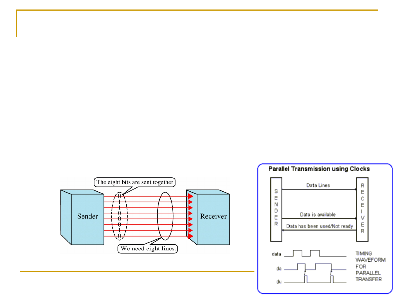This screenshot has height=302, width=402.
Task: Click the "du" waveform label
Action: point(279,282)
